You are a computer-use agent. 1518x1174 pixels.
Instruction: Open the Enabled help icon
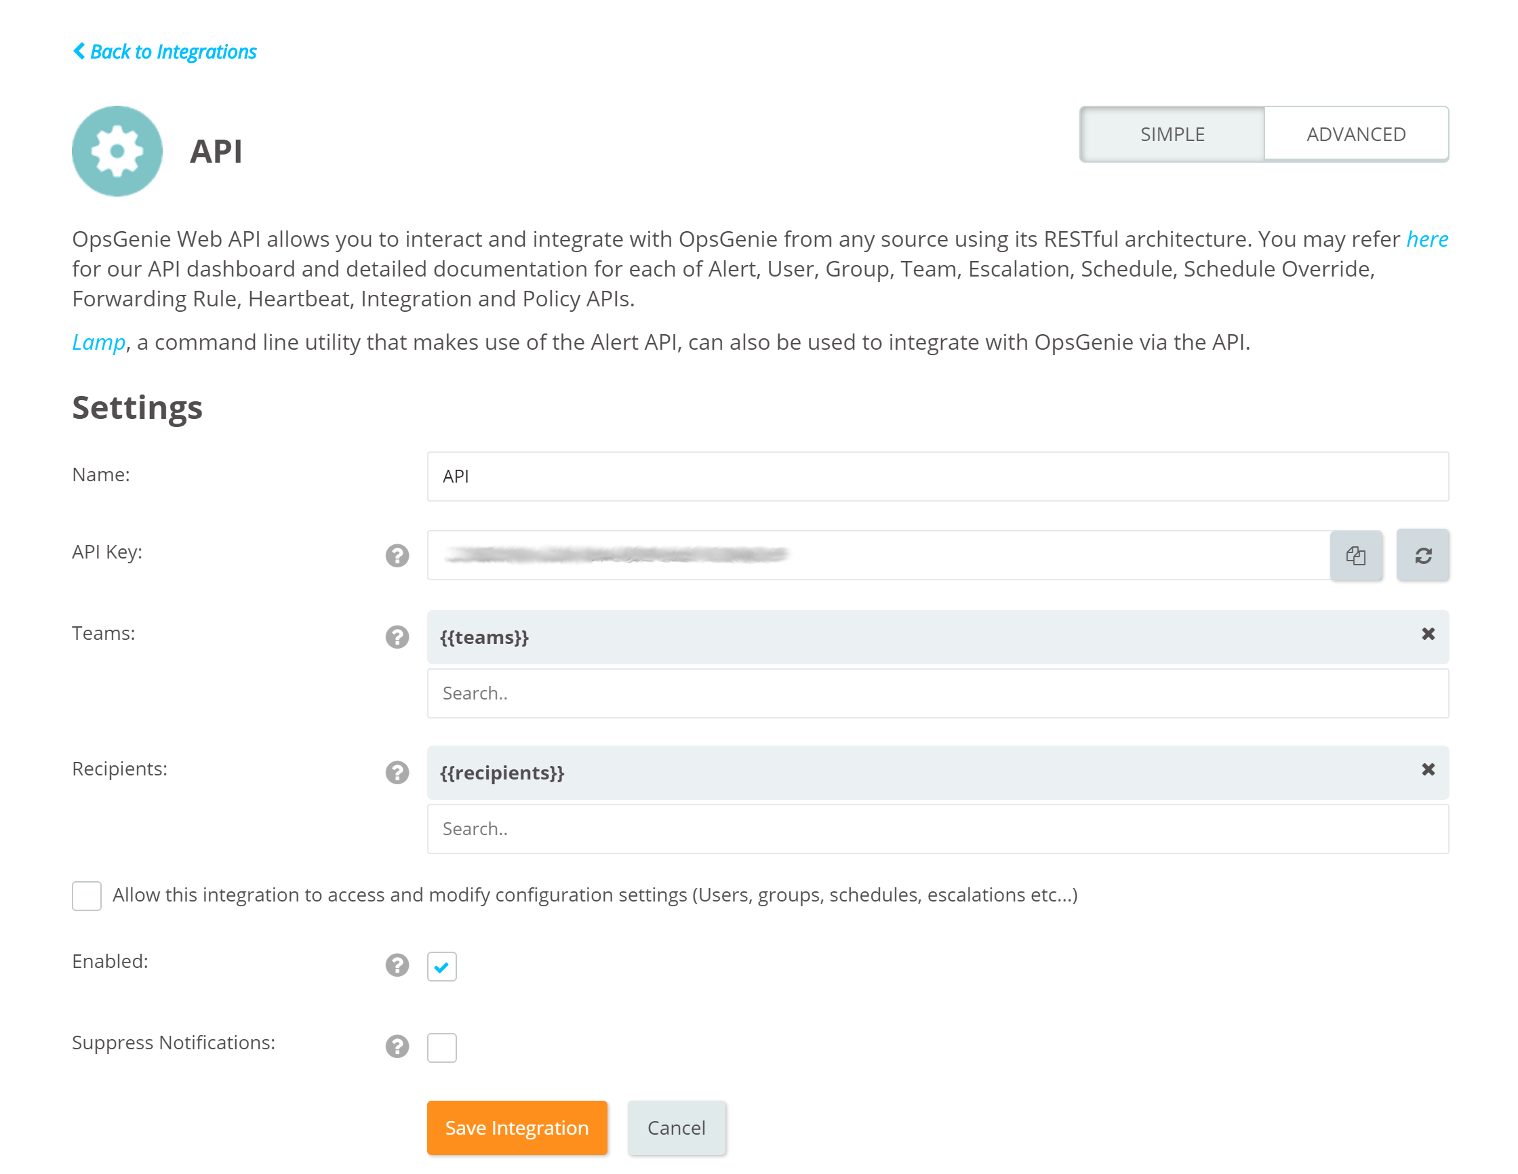click(x=397, y=965)
